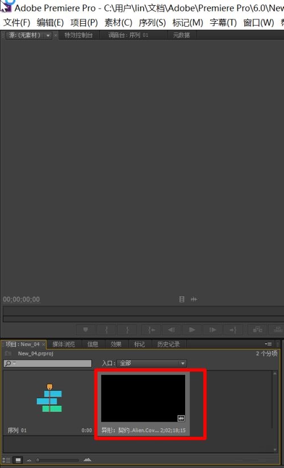Image resolution: width=284 pixels, height=468 pixels.
Task: Click the 2 个分项 item count
Action: point(266,353)
